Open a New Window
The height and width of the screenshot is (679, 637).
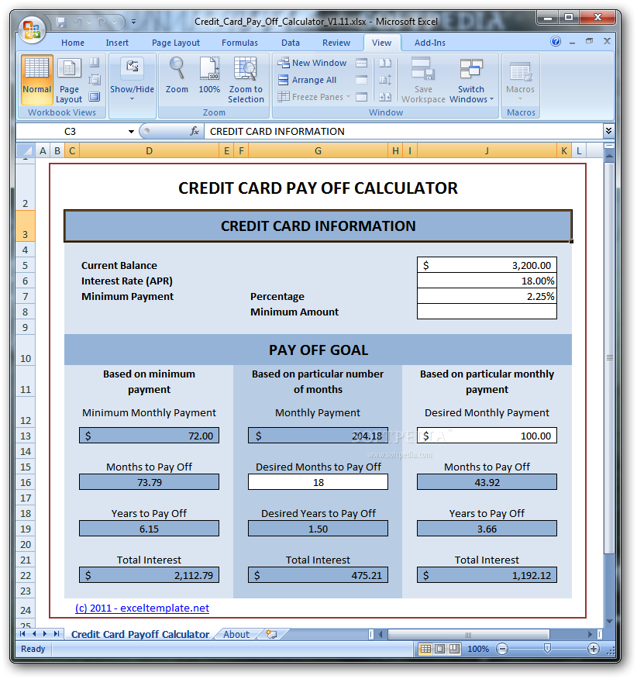(x=312, y=63)
